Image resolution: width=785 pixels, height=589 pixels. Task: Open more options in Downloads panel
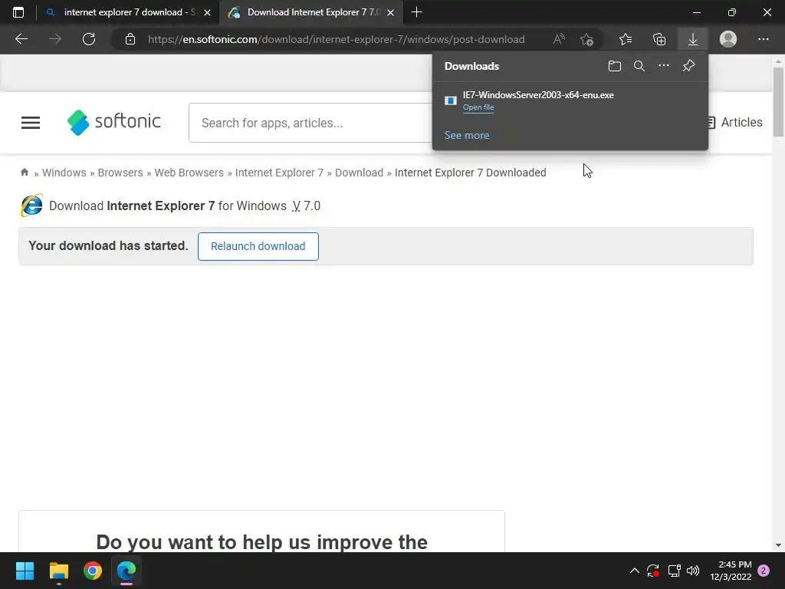(x=663, y=66)
